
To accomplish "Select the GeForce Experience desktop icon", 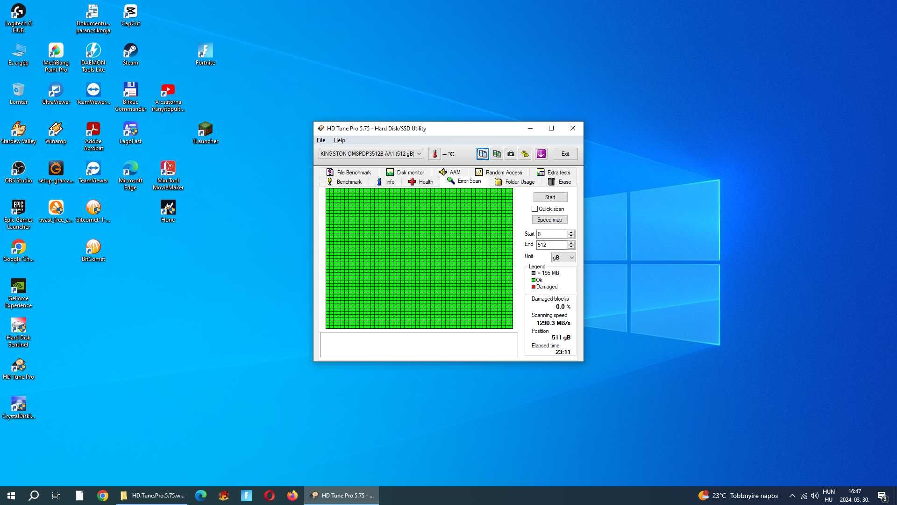I will [18, 293].
